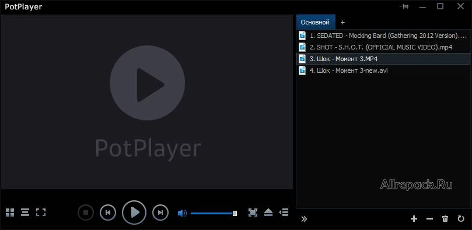Select Шок - Момент 3.MP4 playlist entry
Image resolution: width=472 pixels, height=230 pixels.
tap(383, 59)
